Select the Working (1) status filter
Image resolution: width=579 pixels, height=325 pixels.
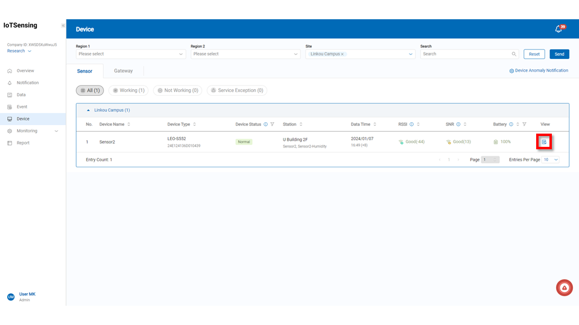128,90
